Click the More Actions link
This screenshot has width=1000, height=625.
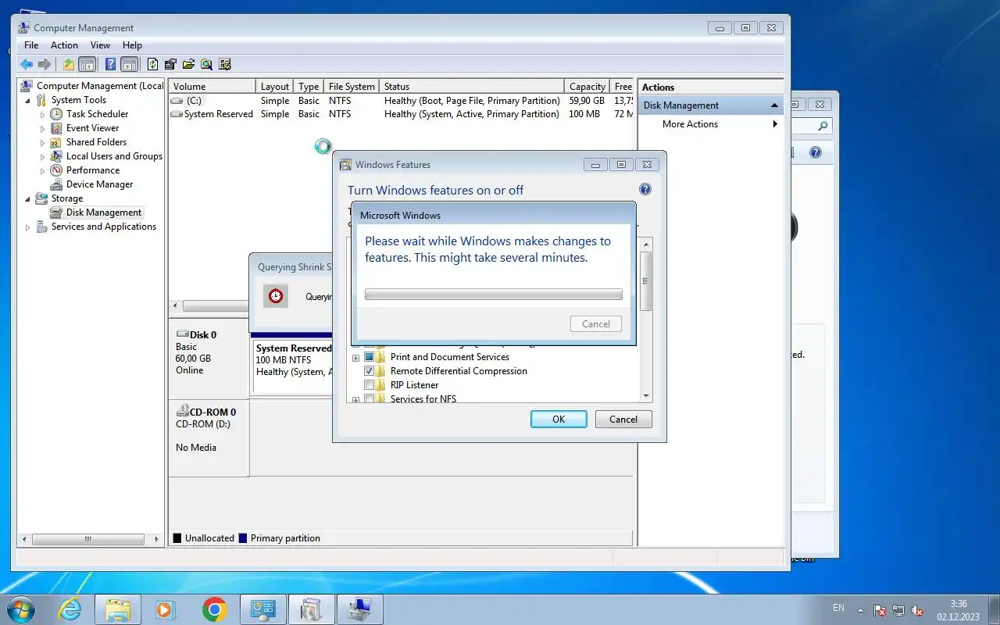pyautogui.click(x=690, y=124)
